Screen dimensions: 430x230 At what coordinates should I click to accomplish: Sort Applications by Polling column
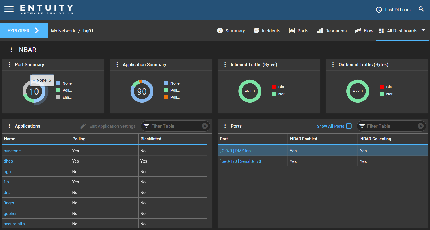coord(104,139)
